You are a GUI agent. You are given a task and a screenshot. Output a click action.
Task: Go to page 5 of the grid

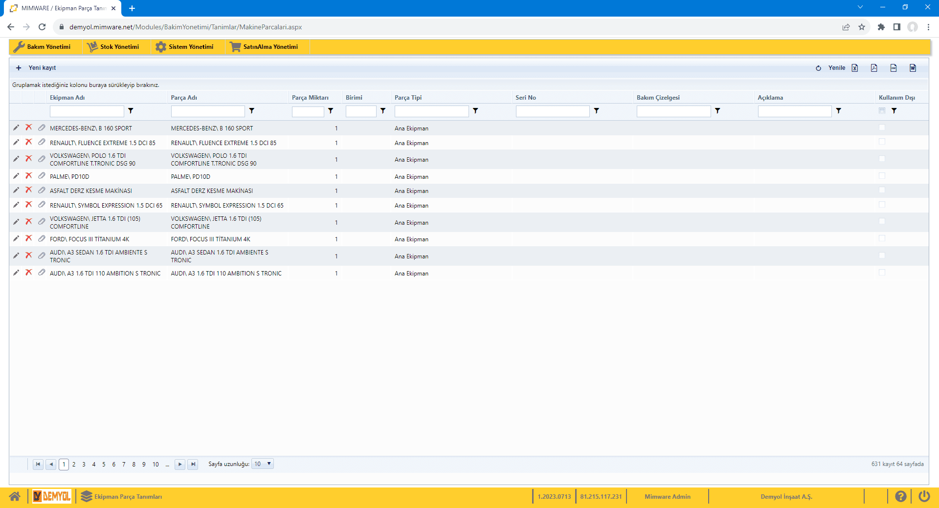pyautogui.click(x=104, y=465)
